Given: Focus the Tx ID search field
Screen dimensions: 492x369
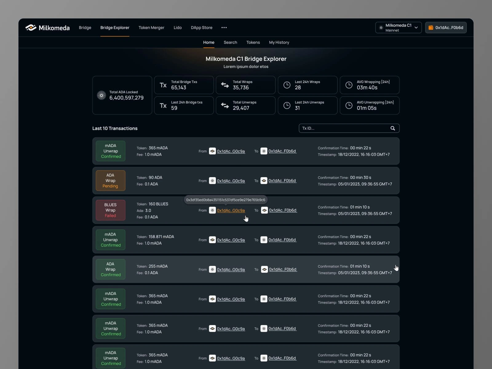Looking at the screenshot, I should [349, 128].
